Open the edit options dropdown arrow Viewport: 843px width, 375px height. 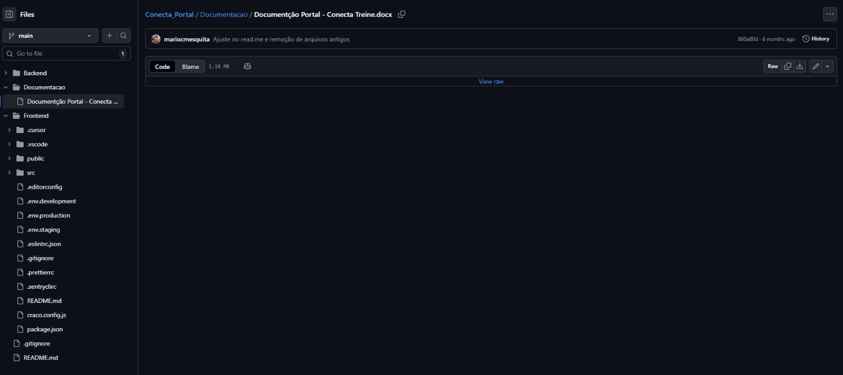coord(827,66)
